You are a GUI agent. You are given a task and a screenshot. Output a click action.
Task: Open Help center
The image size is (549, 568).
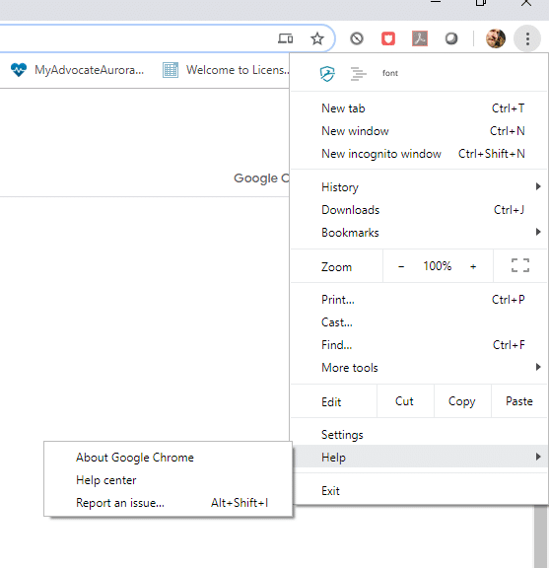click(x=168, y=480)
